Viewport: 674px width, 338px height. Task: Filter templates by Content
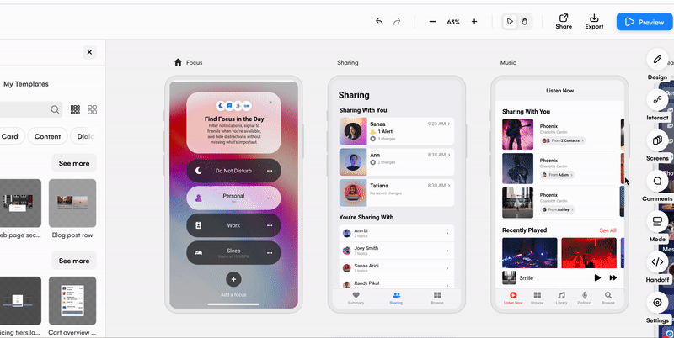coord(47,136)
